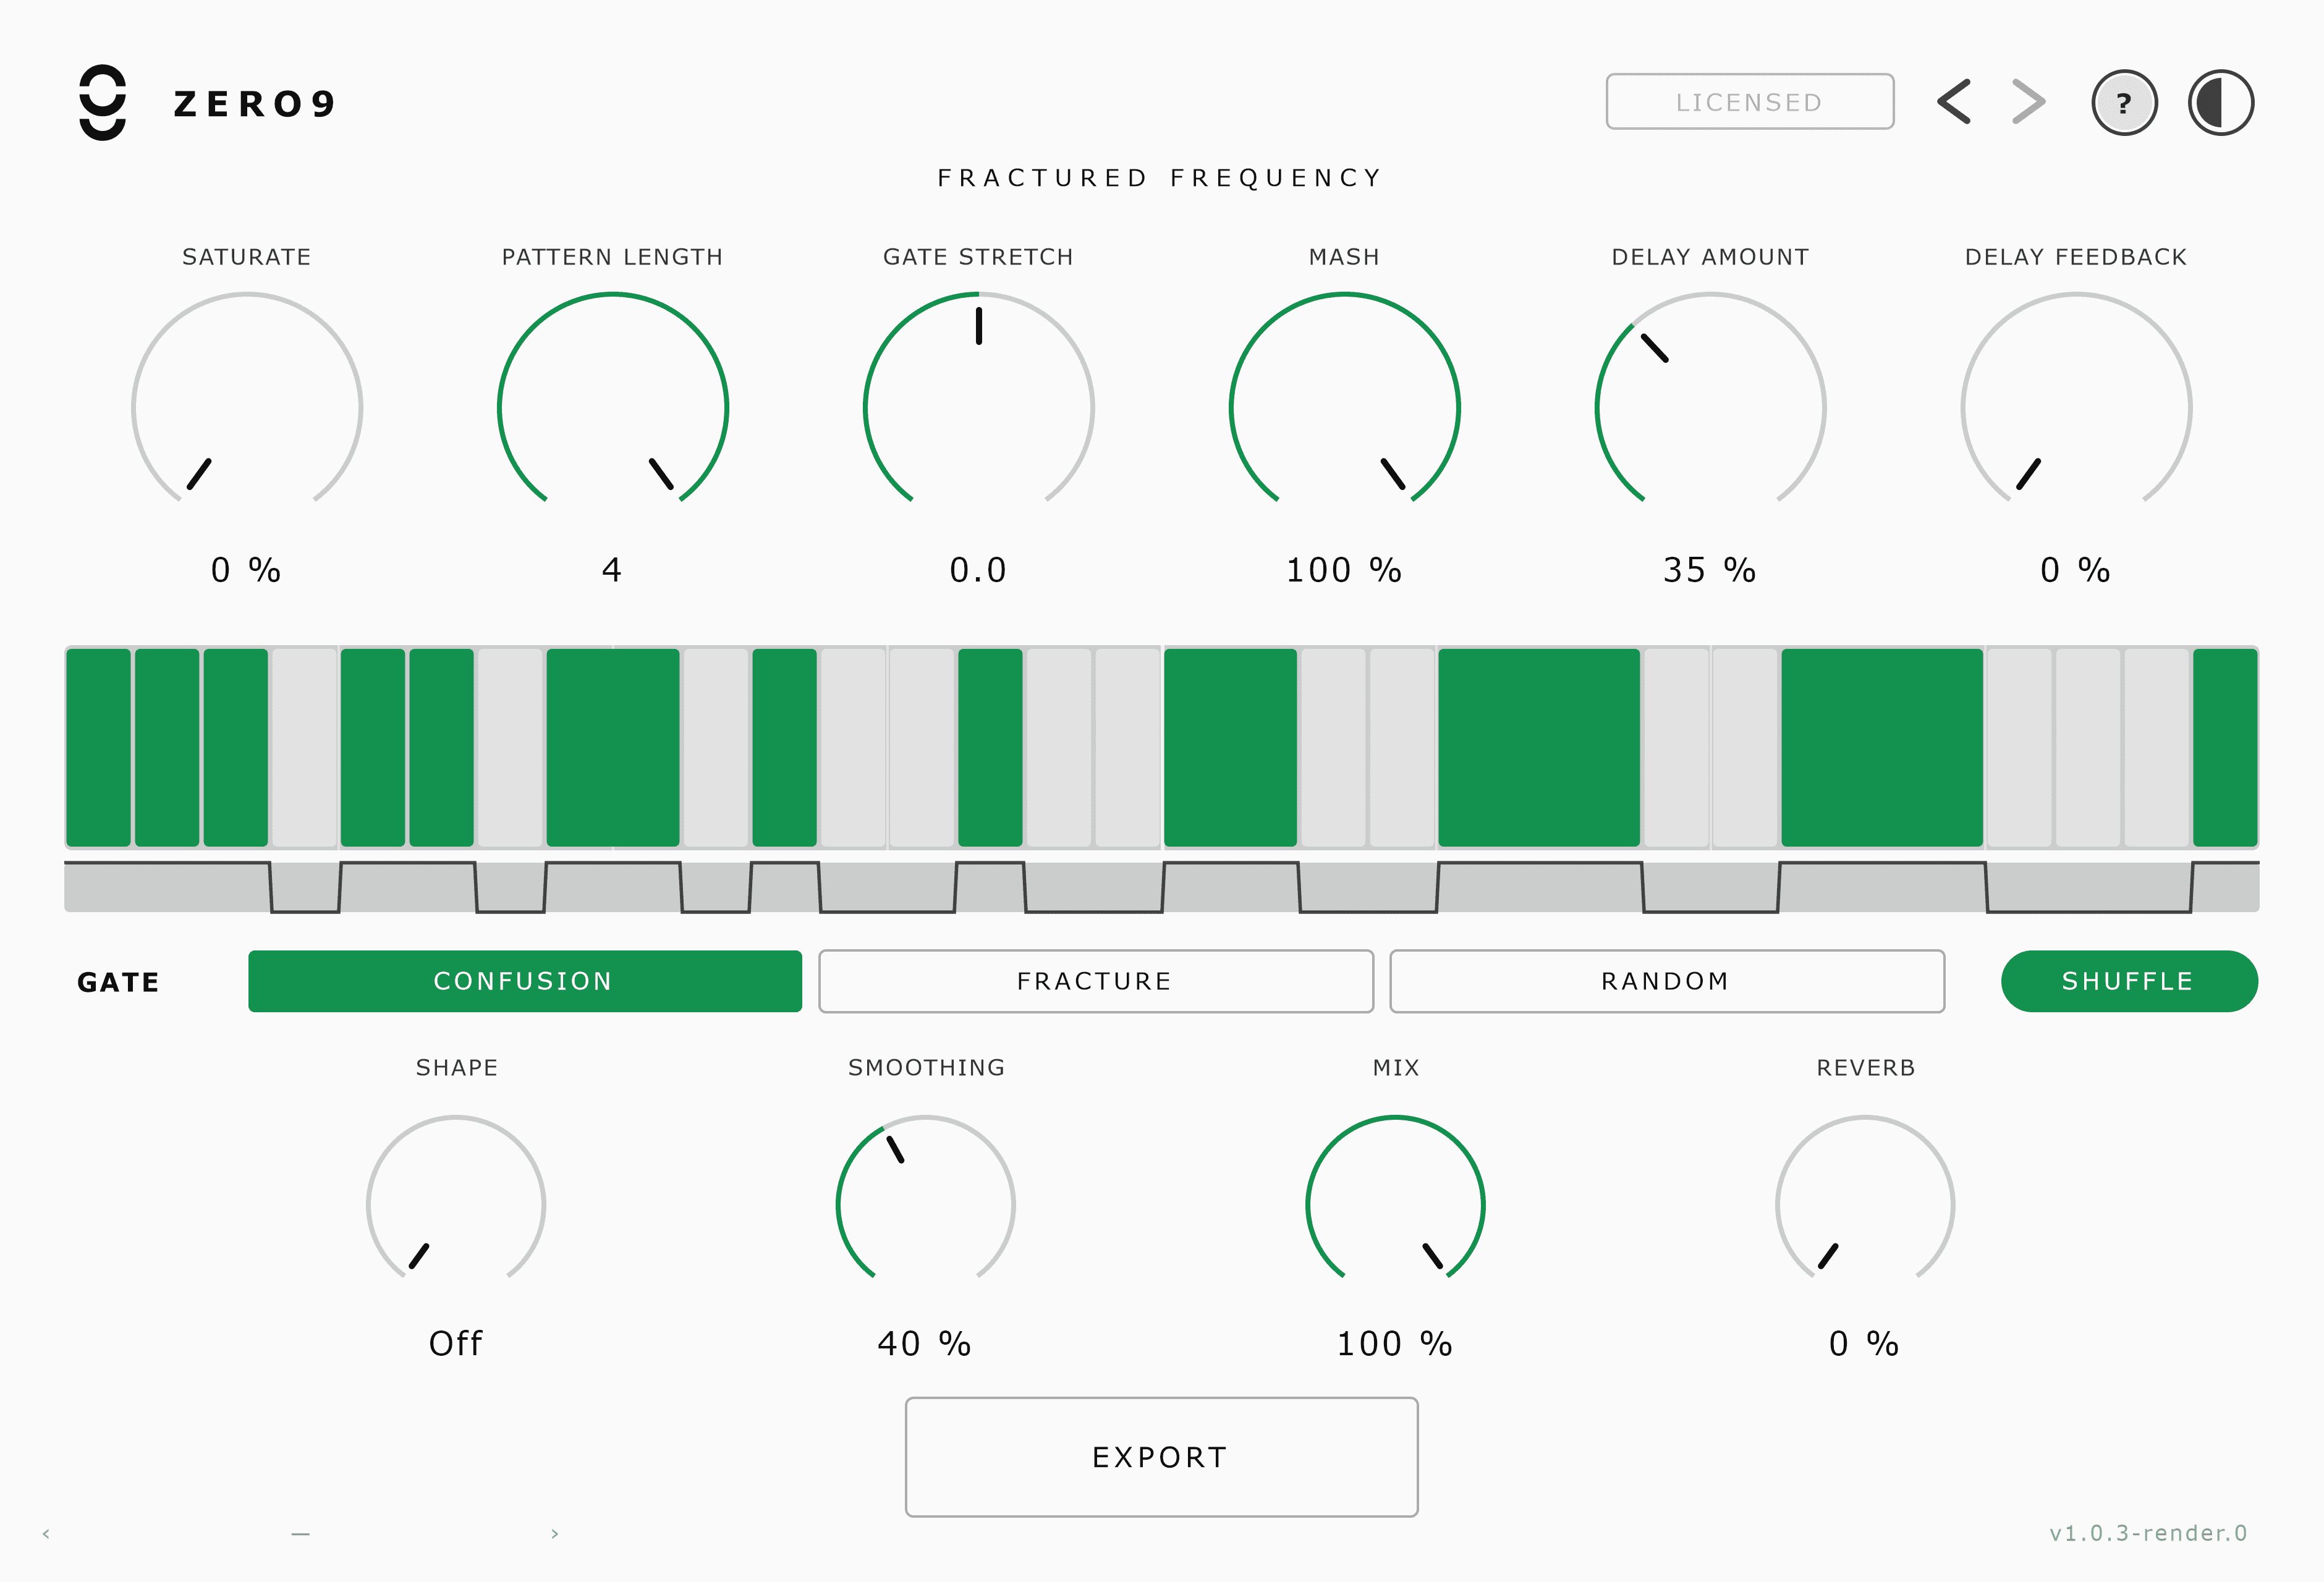Go to the previous preset with left chevron
Screen dimensions: 2324x1582
point(1954,102)
